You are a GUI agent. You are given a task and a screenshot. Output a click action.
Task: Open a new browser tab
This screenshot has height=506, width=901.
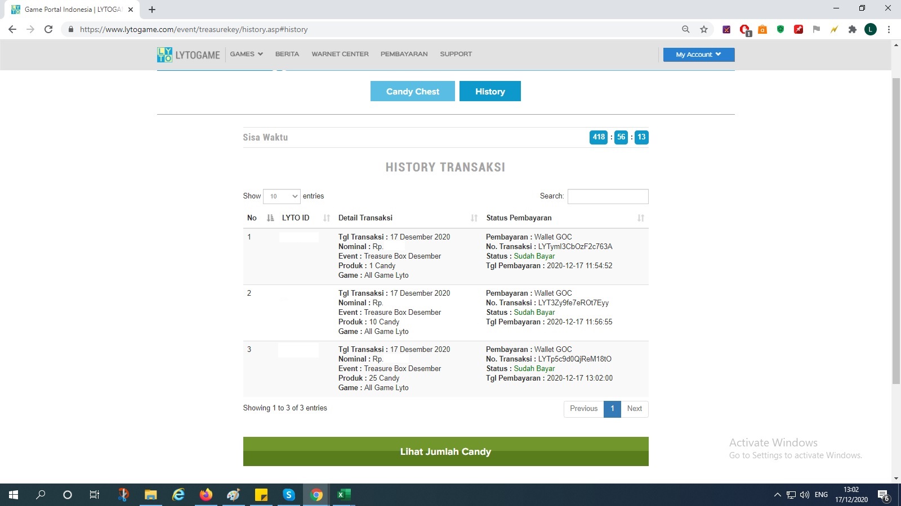(x=152, y=10)
